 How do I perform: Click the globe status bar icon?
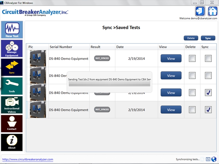(x=214, y=159)
